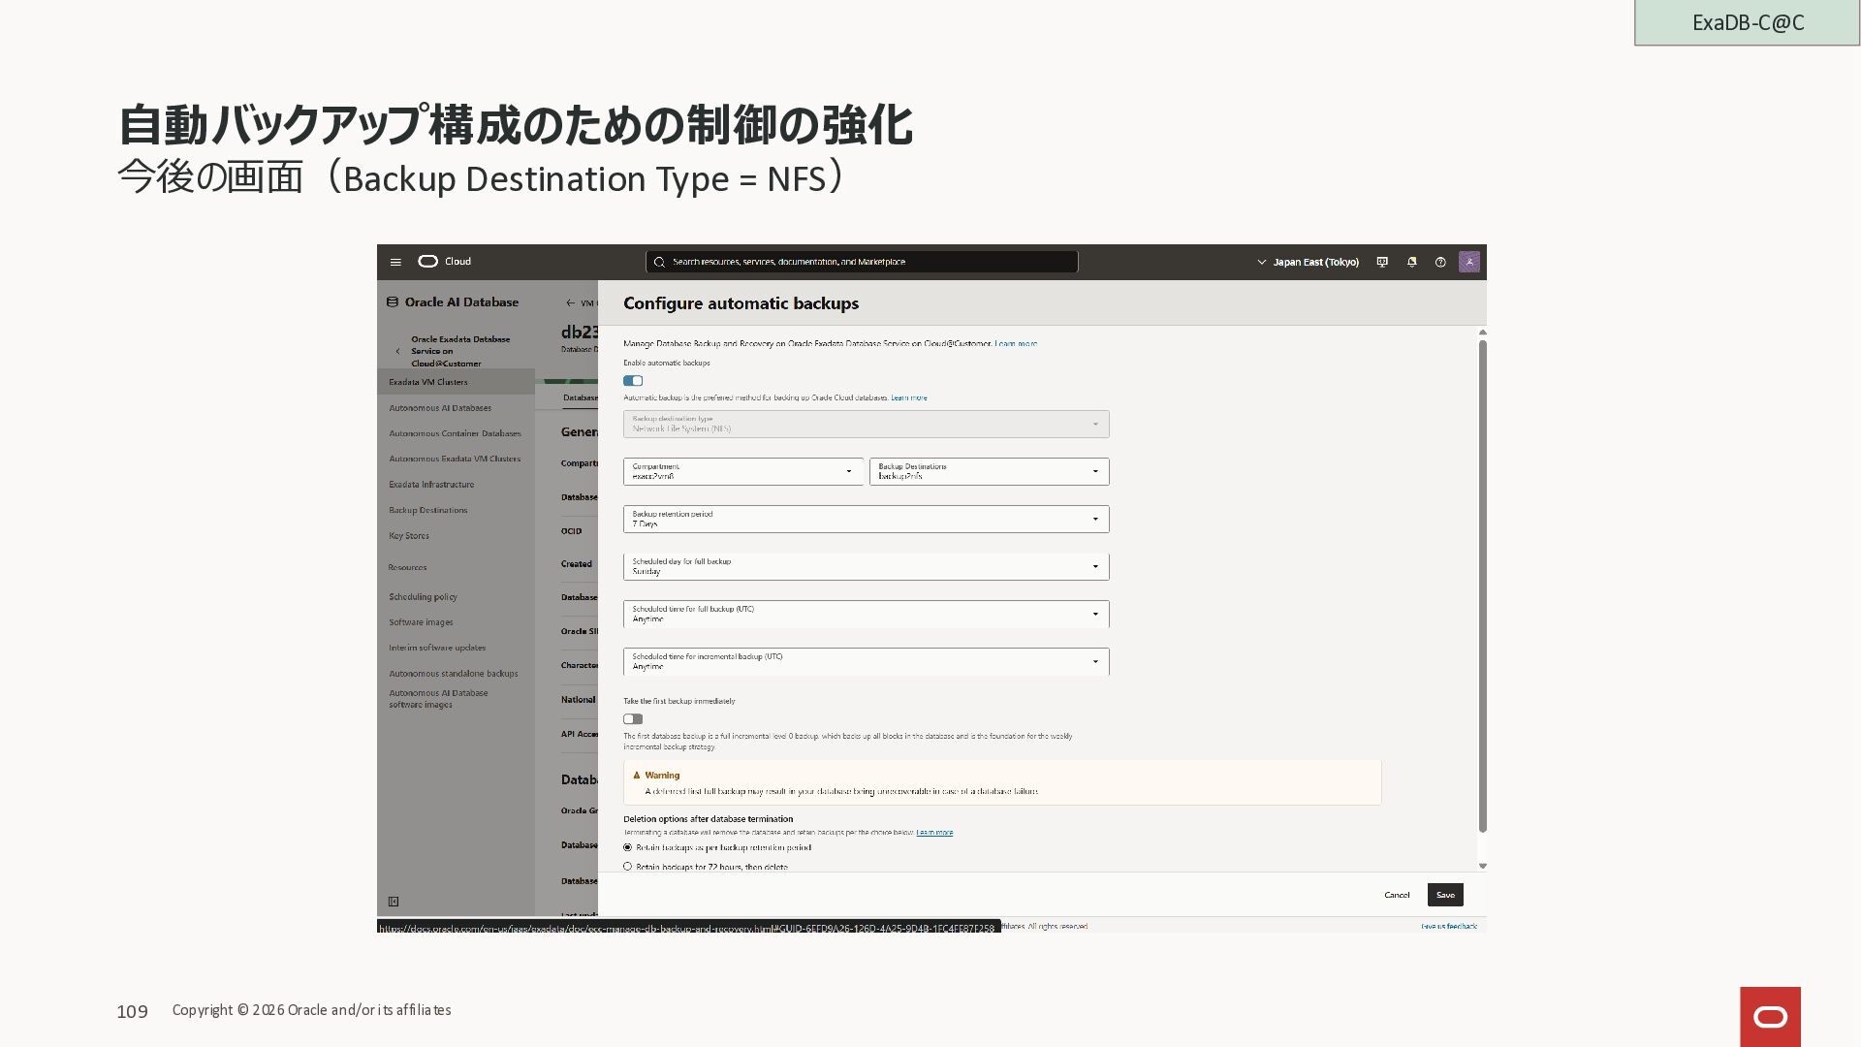
Task: Select Exadata Infrastructure in the sidebar
Action: point(431,485)
